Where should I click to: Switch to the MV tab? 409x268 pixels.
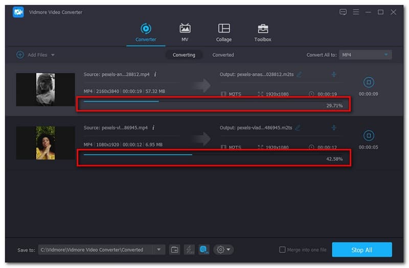[x=185, y=32]
